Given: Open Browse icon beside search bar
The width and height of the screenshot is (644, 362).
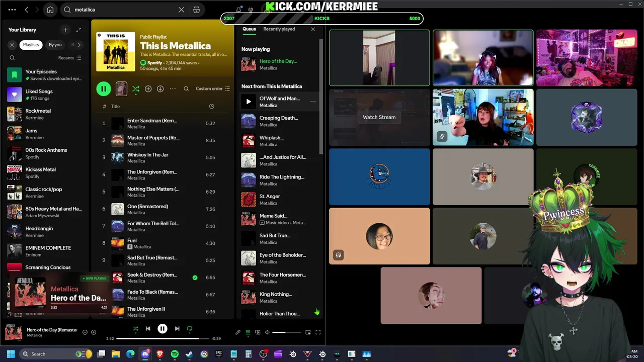Looking at the screenshot, I should point(197,10).
